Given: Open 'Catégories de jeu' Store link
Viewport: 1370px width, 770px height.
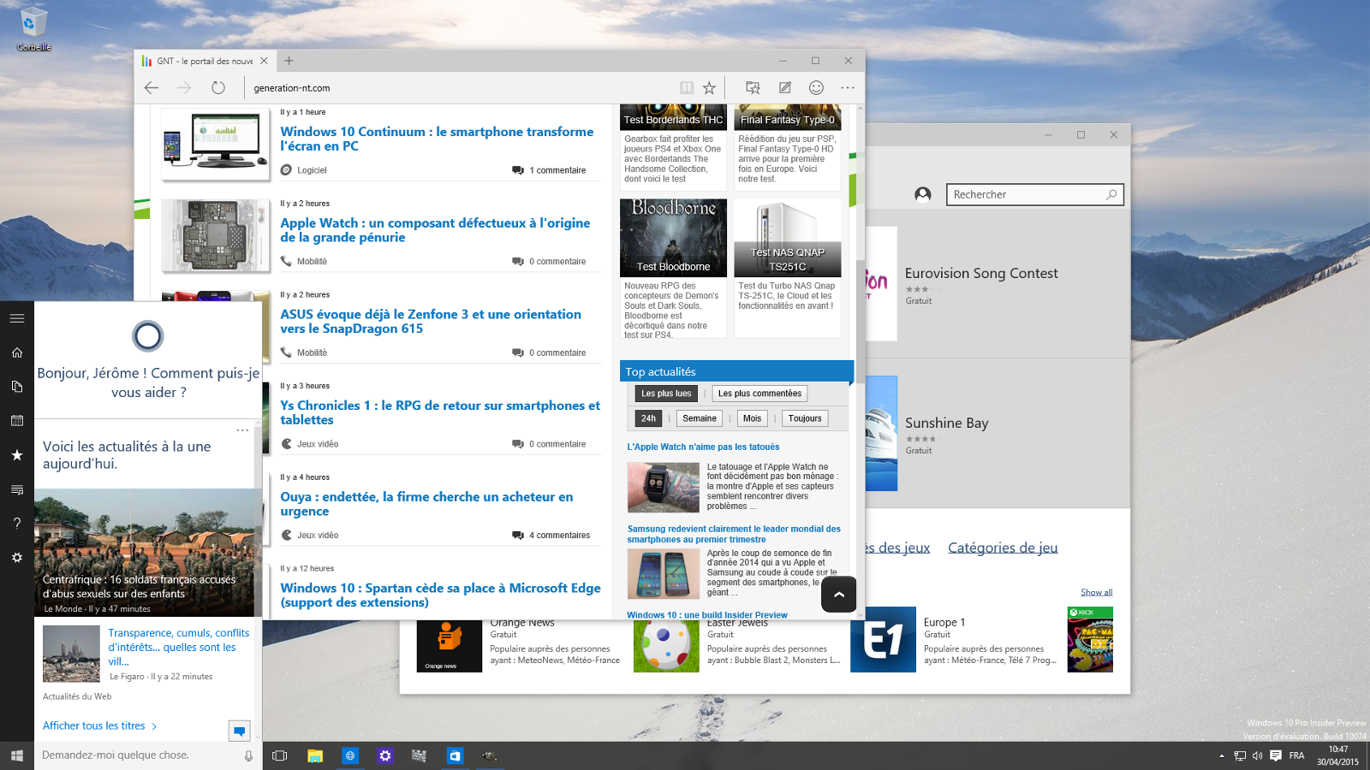Looking at the screenshot, I should coord(1003,548).
